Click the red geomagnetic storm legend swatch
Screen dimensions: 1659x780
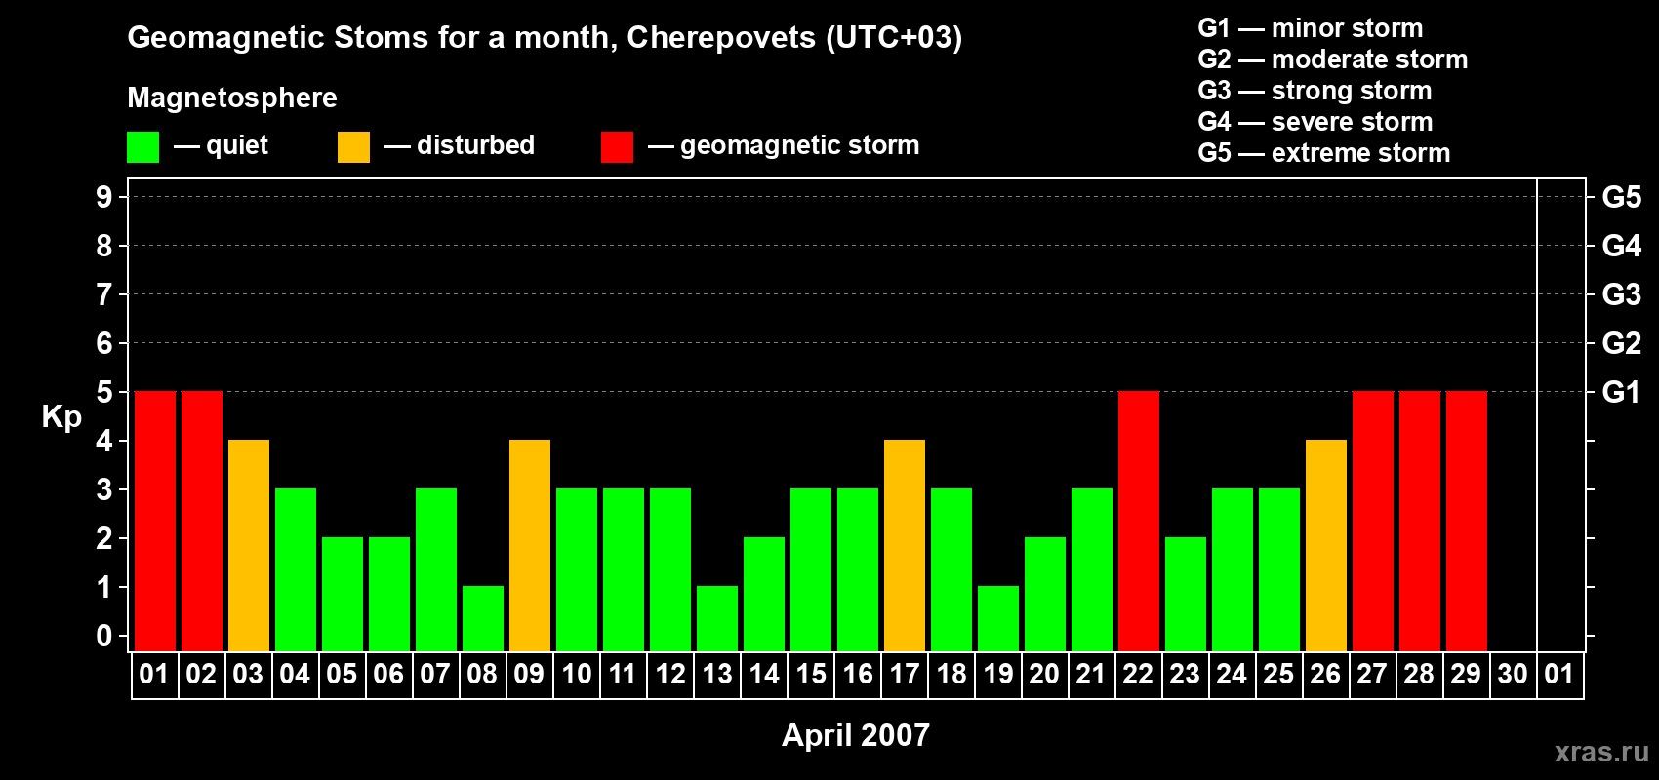[617, 147]
